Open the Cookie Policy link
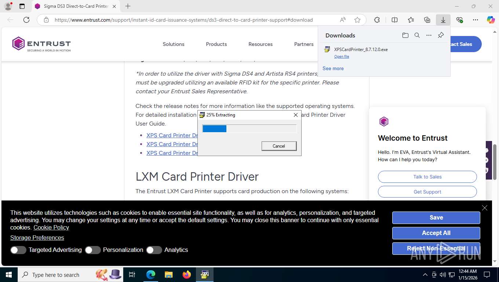 point(51,228)
